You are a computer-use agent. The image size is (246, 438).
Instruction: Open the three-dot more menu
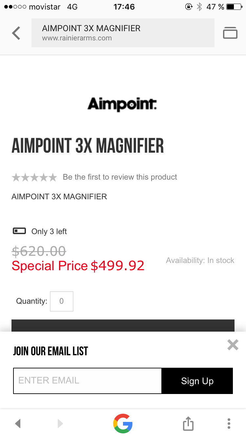click(229, 423)
